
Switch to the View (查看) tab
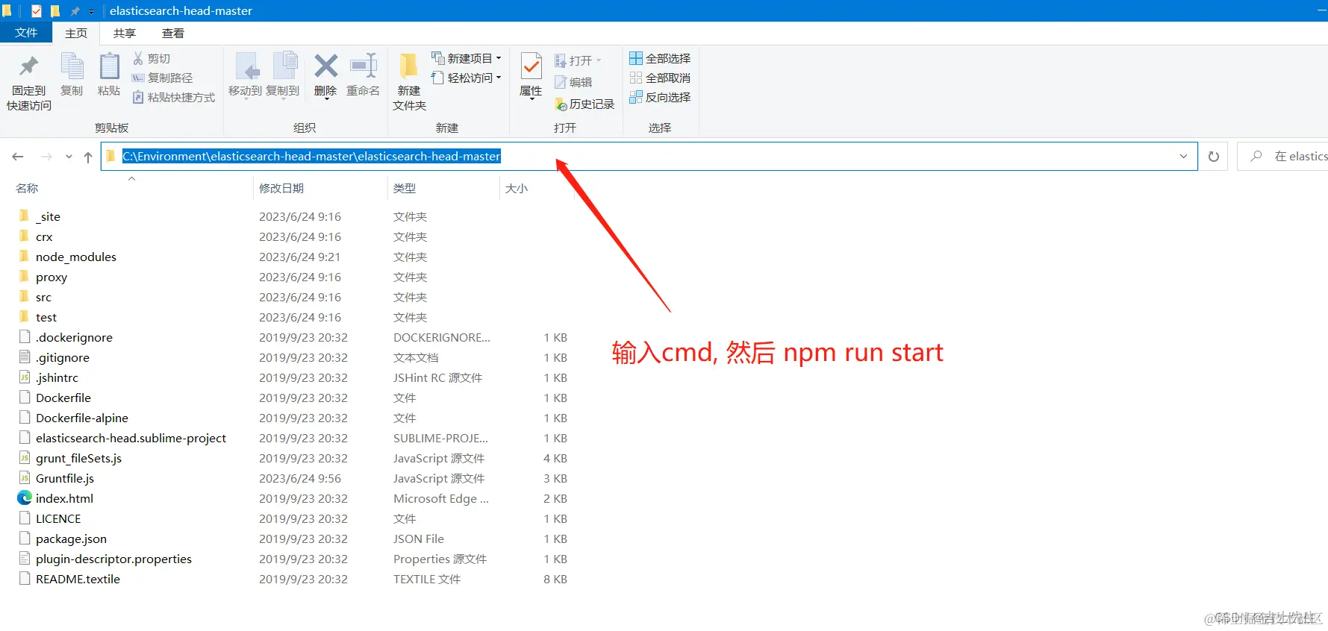173,33
